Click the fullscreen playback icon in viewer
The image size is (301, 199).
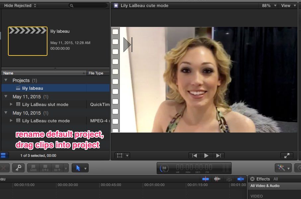click(287, 155)
